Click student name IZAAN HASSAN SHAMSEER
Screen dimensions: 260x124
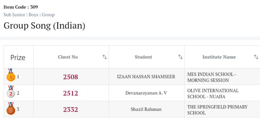pos(146,77)
